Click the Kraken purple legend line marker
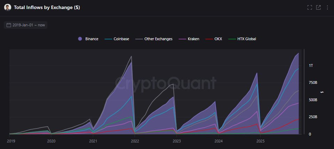Screen dimensions: 334x149 click(x=182, y=39)
